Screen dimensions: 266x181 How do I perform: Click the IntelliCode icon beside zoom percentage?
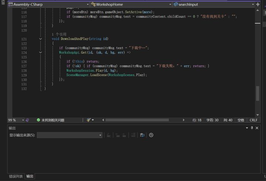(x=27, y=120)
